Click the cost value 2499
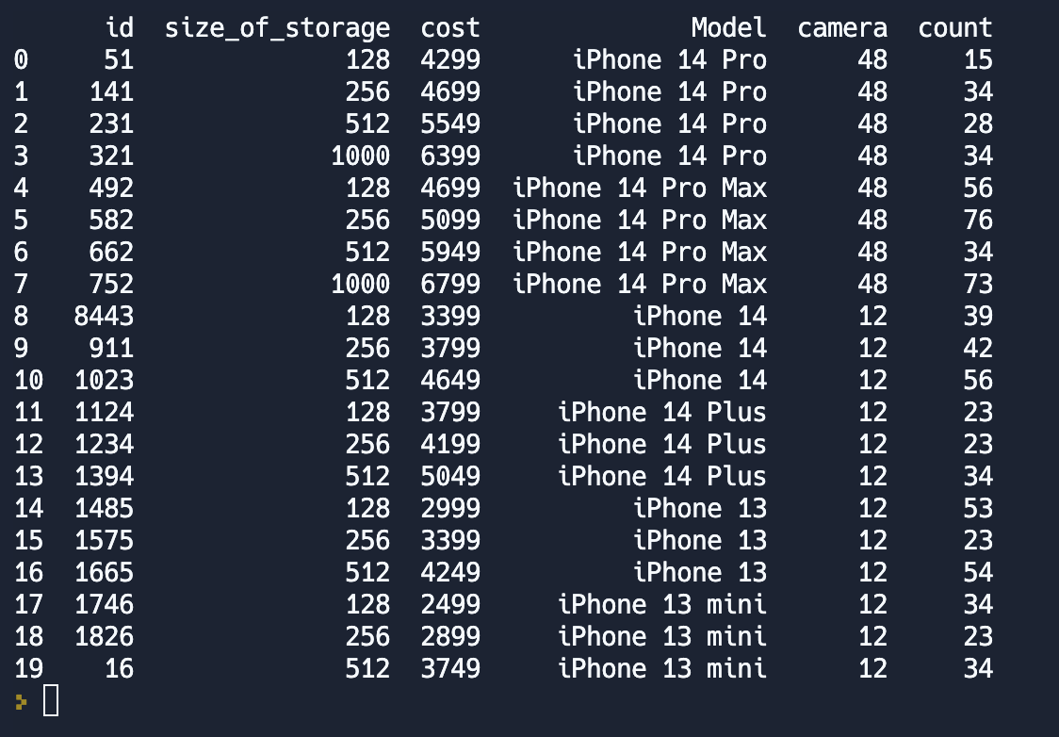This screenshot has height=737, width=1059. [x=449, y=604]
